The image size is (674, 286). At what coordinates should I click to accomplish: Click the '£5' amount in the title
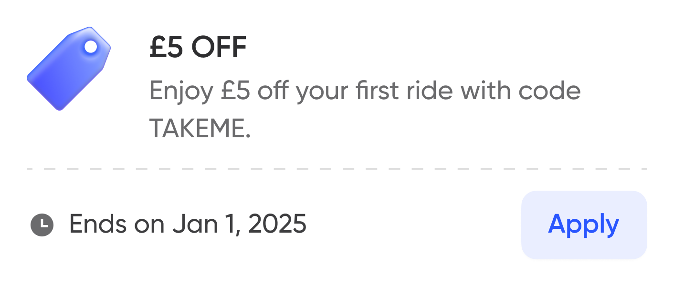(166, 48)
